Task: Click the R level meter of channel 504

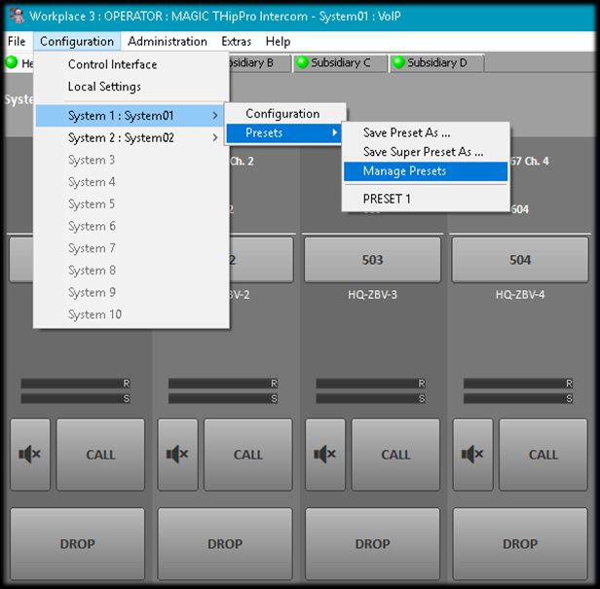Action: [518, 384]
